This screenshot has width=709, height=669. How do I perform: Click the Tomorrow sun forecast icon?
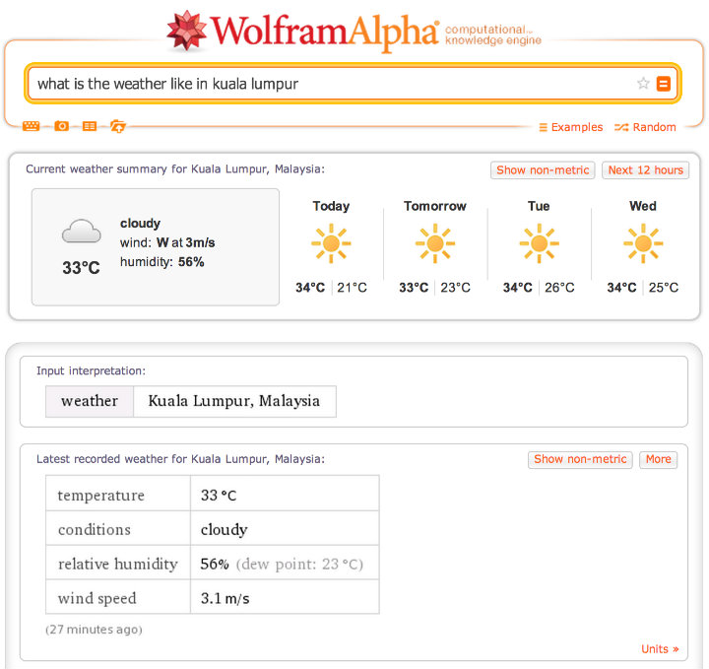click(x=435, y=243)
